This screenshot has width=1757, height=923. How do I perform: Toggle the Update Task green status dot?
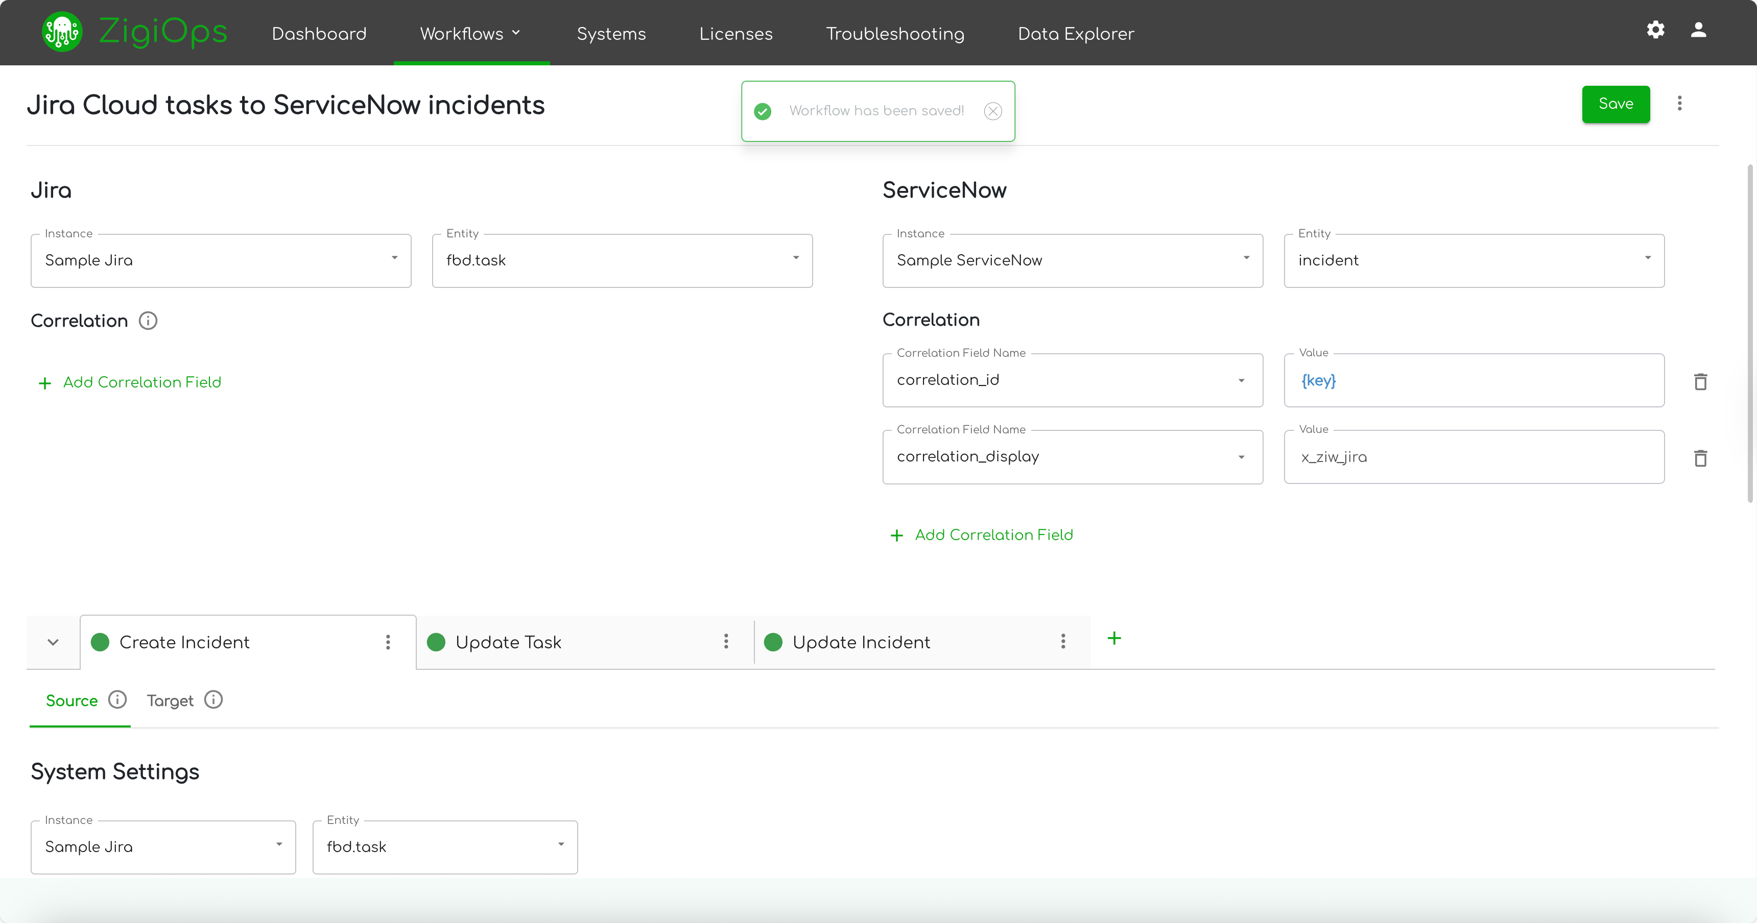436,642
